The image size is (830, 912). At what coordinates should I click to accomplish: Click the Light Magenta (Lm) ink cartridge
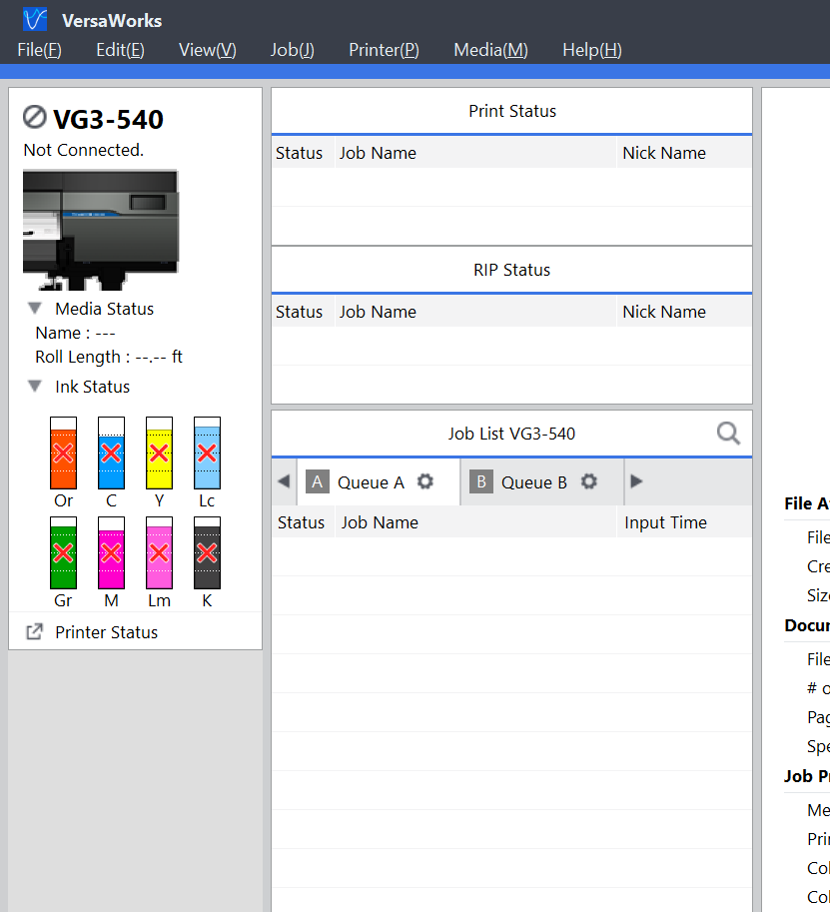(x=160, y=553)
